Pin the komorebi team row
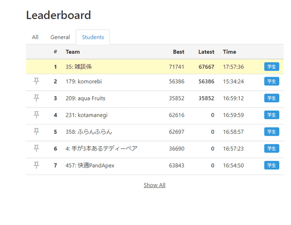This screenshot has width=291, height=225. (36, 81)
